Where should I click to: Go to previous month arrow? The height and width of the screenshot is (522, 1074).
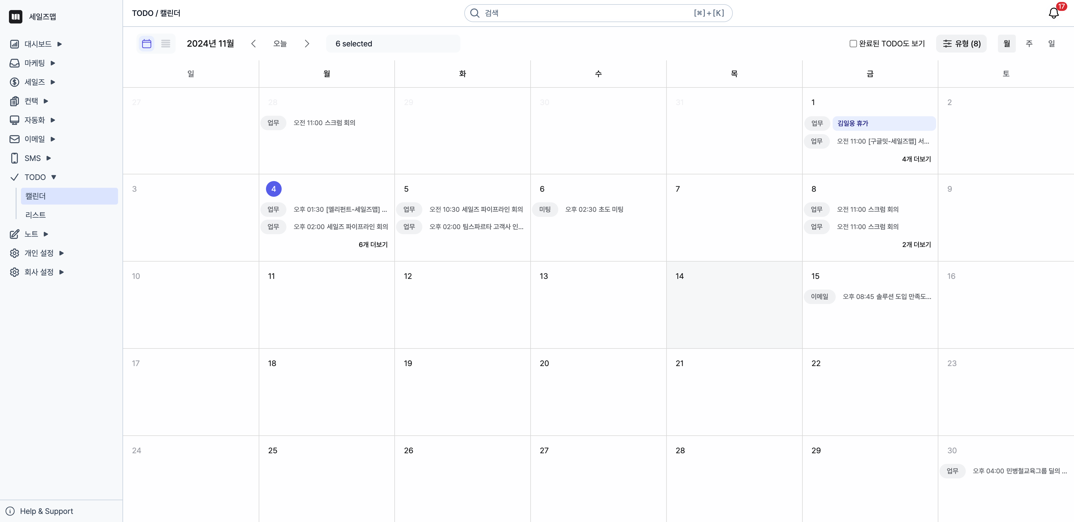coord(253,44)
